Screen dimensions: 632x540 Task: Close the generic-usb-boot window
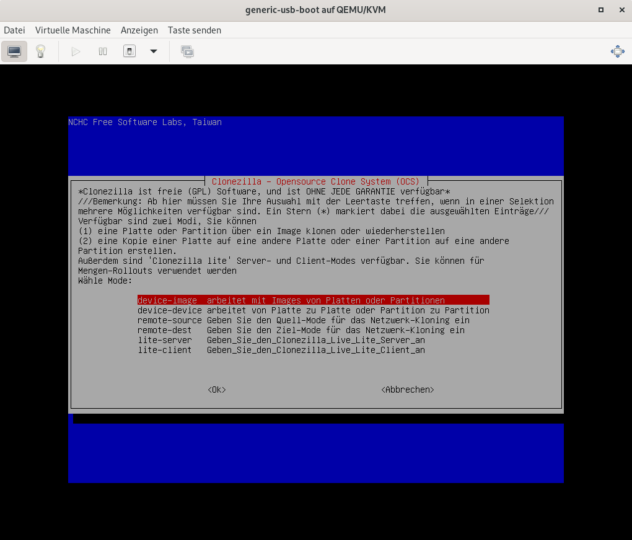622,10
